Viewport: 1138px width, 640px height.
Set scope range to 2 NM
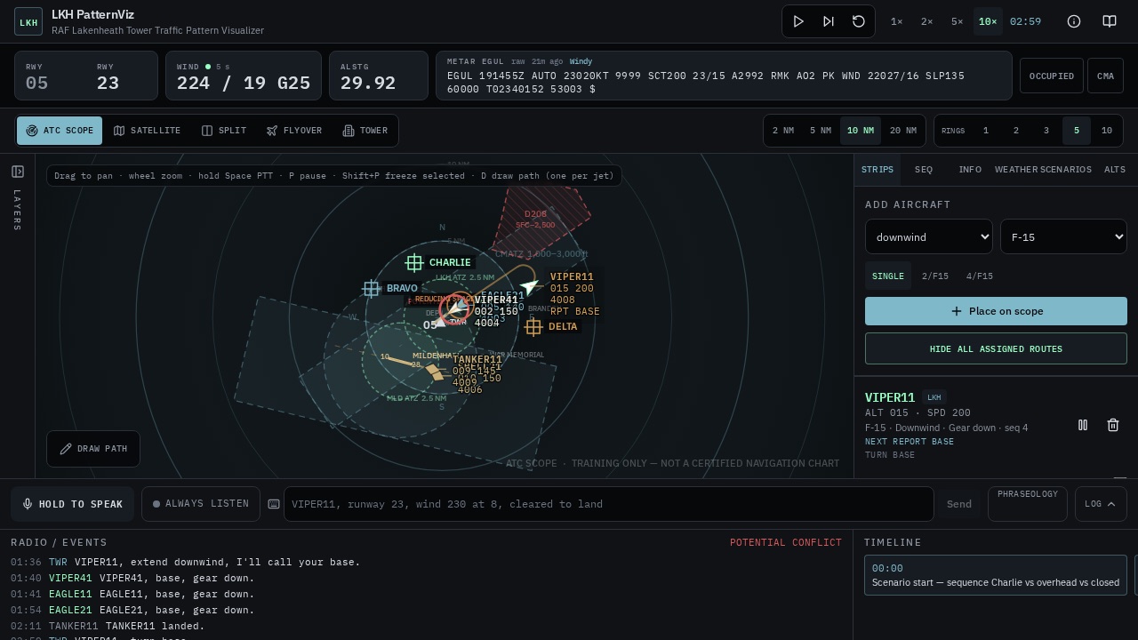tap(783, 131)
